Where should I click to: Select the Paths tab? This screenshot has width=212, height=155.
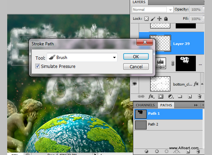click(x=166, y=105)
